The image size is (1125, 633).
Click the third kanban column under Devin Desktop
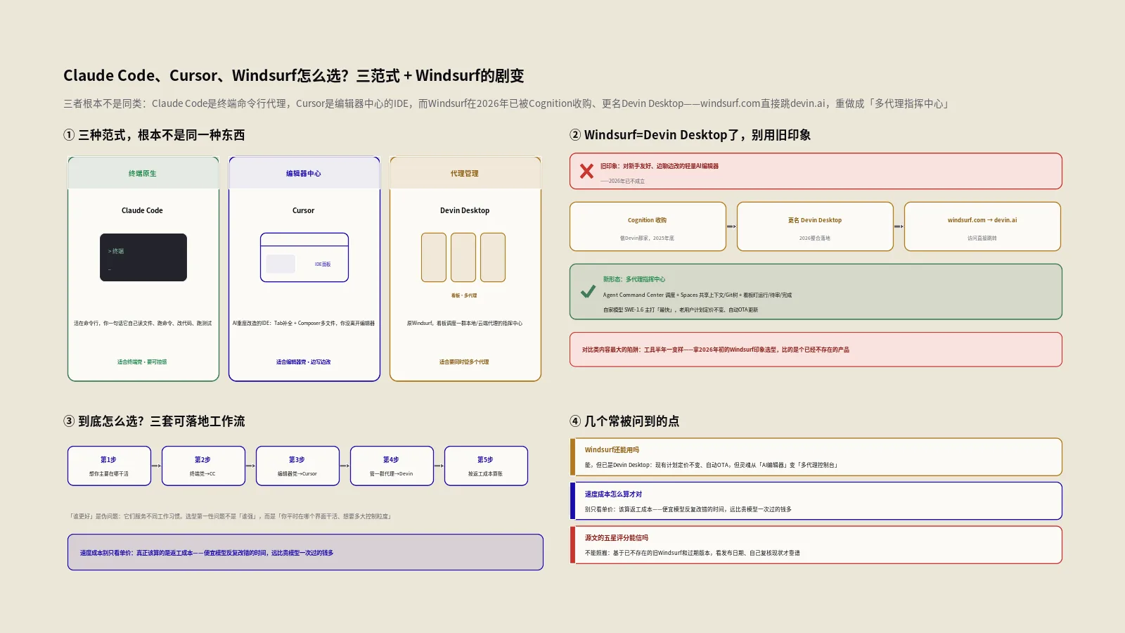pyautogui.click(x=493, y=257)
